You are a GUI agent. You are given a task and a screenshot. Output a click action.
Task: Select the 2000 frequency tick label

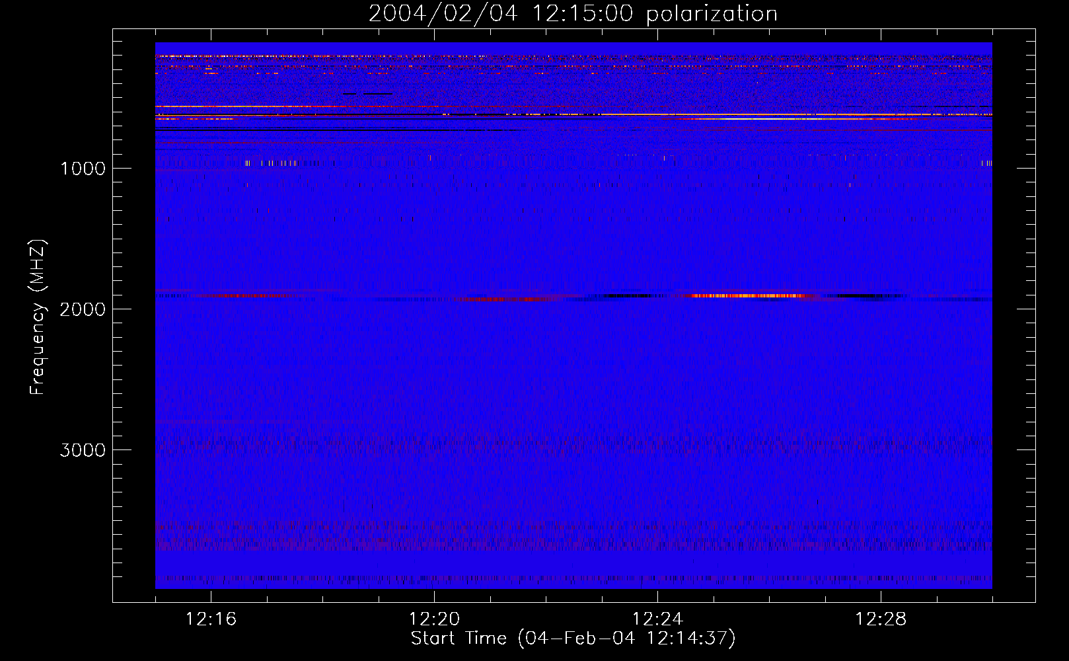(83, 309)
